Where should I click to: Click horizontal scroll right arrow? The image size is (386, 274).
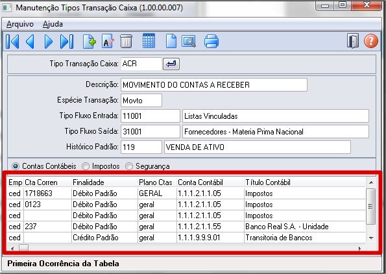tap(360, 249)
